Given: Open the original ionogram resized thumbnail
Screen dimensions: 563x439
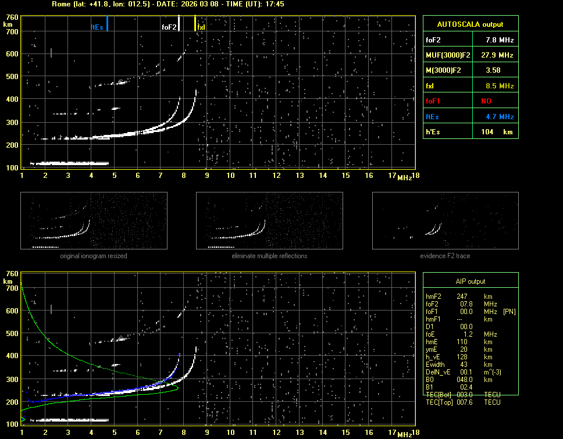Looking at the screenshot, I should [94, 220].
